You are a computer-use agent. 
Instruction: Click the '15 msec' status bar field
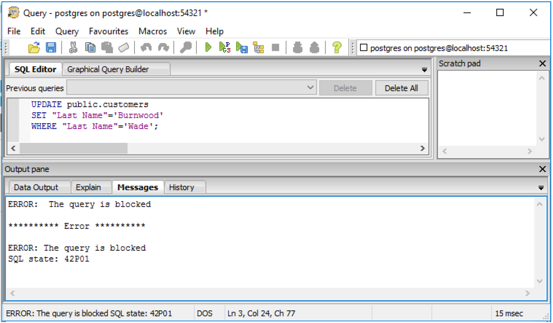(x=509, y=313)
